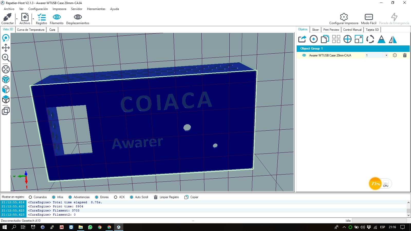Screen dimensions: 411x231
Task: Open Configurar Impresora gear icon
Action: tap(344, 17)
